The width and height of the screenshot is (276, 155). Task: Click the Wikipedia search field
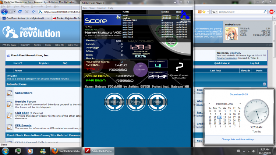pos(240,12)
